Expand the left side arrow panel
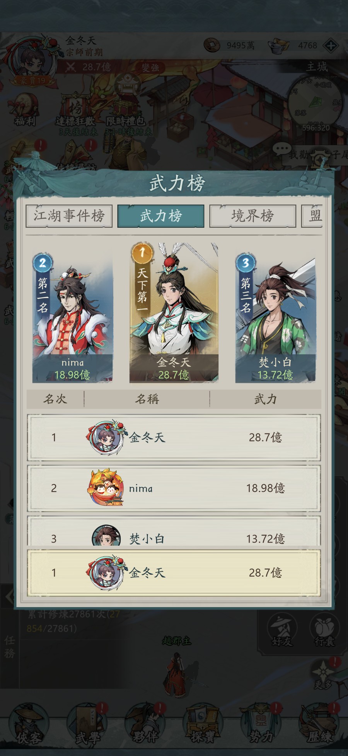 click(9, 596)
